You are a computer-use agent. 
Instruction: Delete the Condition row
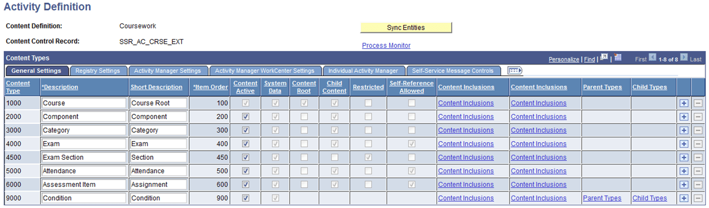(x=698, y=198)
